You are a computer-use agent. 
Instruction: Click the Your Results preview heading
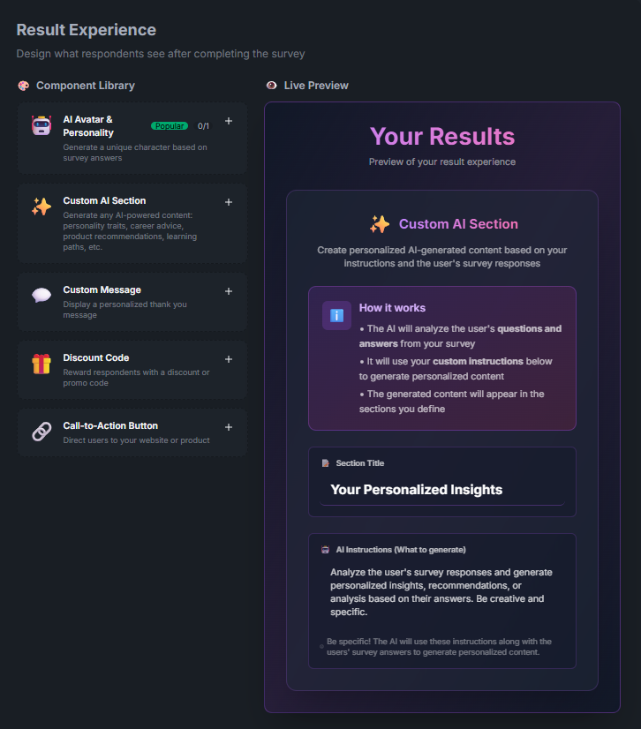pos(441,137)
